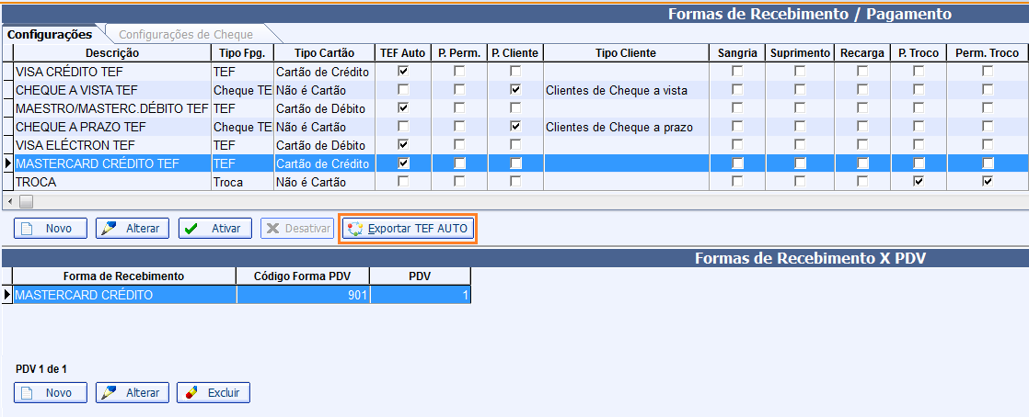This screenshot has width=1029, height=417.
Task: Click the eraser icon on the Excluir button
Action: pyautogui.click(x=191, y=393)
